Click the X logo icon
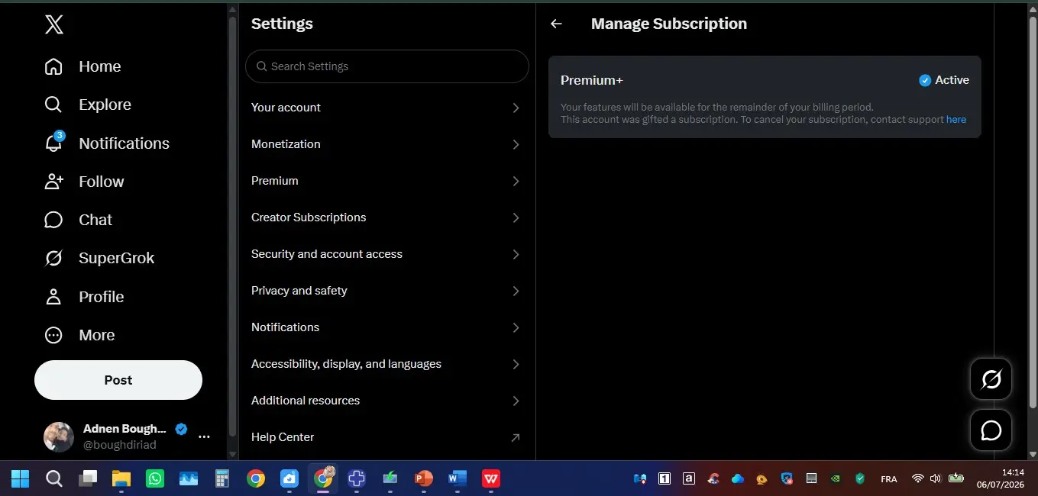This screenshot has width=1038, height=496. (x=53, y=24)
